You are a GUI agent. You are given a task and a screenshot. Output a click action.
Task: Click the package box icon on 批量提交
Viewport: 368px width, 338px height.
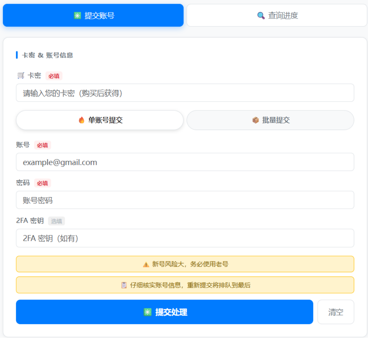[256, 120]
